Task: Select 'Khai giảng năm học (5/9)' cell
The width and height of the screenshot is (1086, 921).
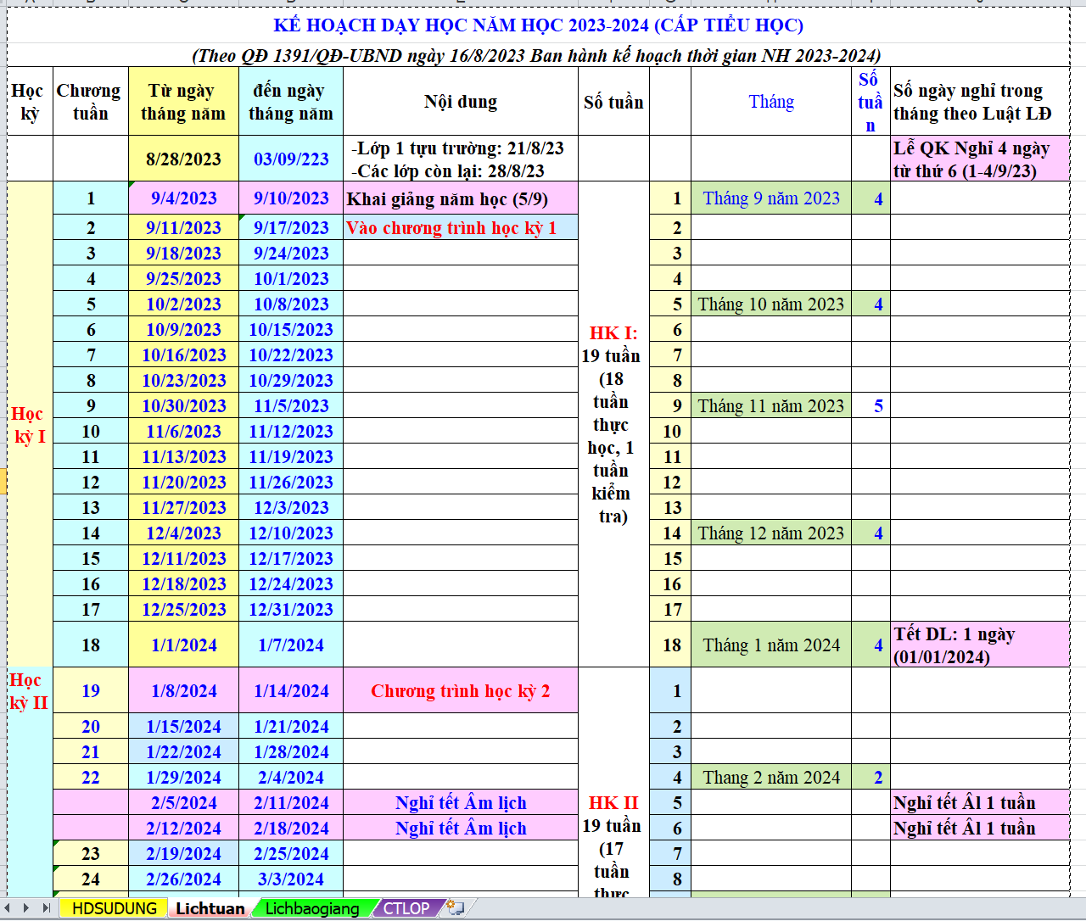Action: click(x=461, y=198)
